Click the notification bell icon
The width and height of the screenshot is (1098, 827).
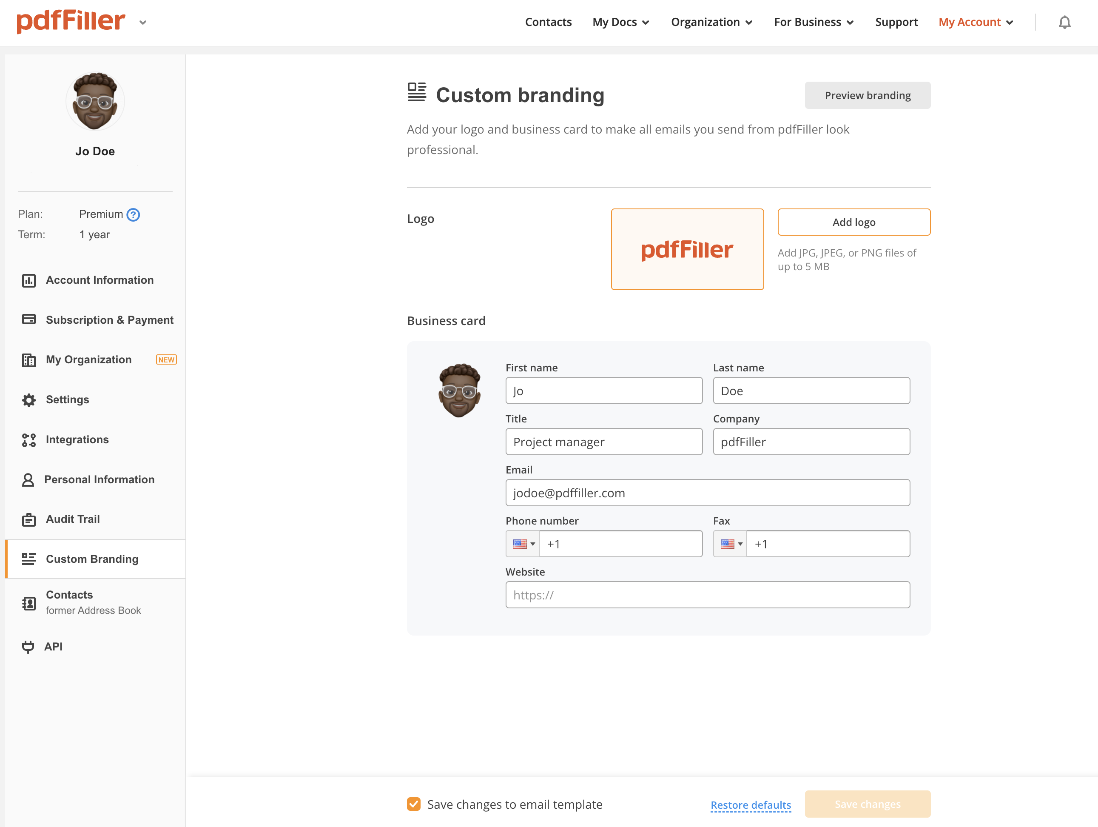click(1064, 23)
